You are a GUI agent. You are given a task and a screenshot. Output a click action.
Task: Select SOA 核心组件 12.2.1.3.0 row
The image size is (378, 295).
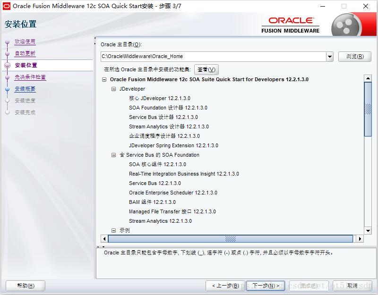click(x=157, y=164)
